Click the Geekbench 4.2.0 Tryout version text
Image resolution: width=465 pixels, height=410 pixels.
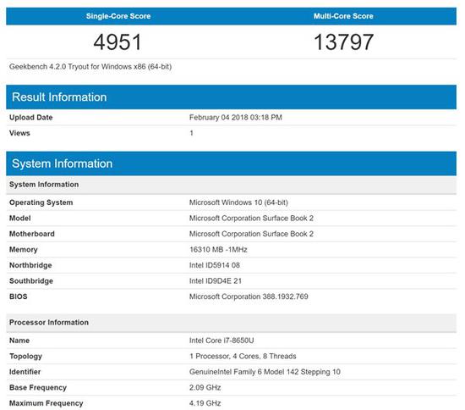90,67
